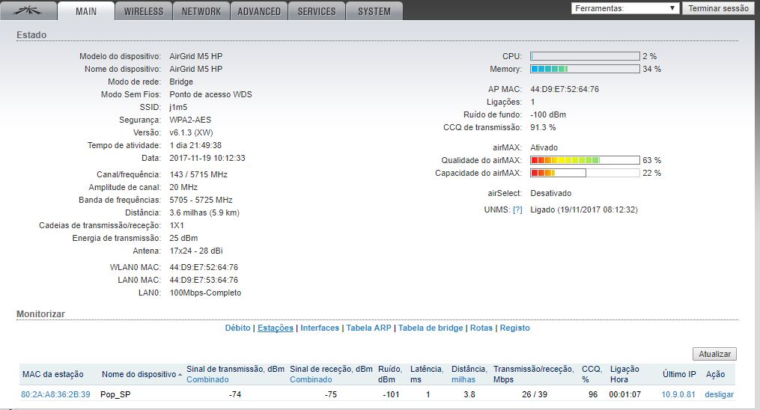Open the UNMS help [?] link
The image size is (760, 410).
coord(517,209)
